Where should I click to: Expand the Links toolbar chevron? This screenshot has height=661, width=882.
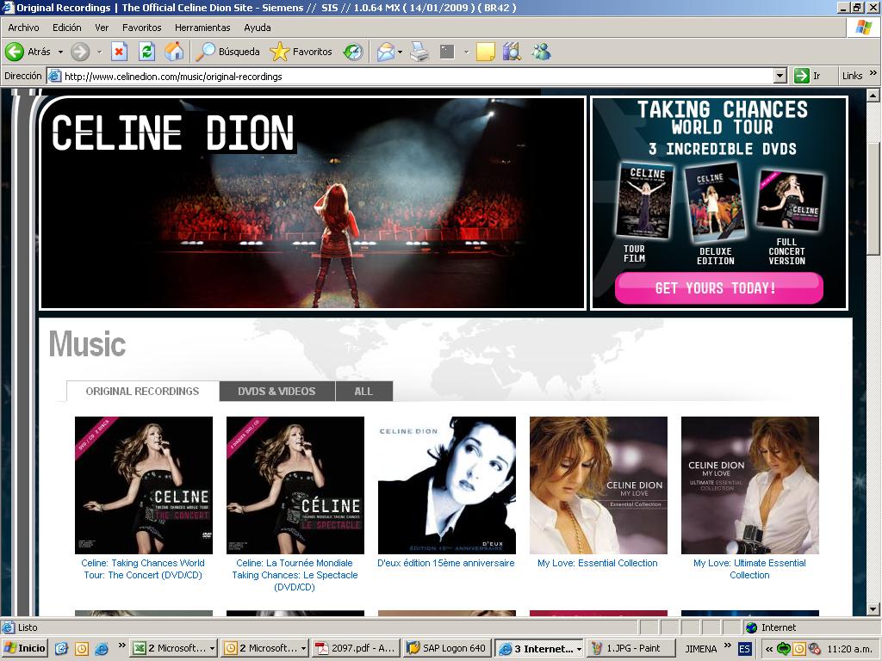pyautogui.click(x=873, y=73)
